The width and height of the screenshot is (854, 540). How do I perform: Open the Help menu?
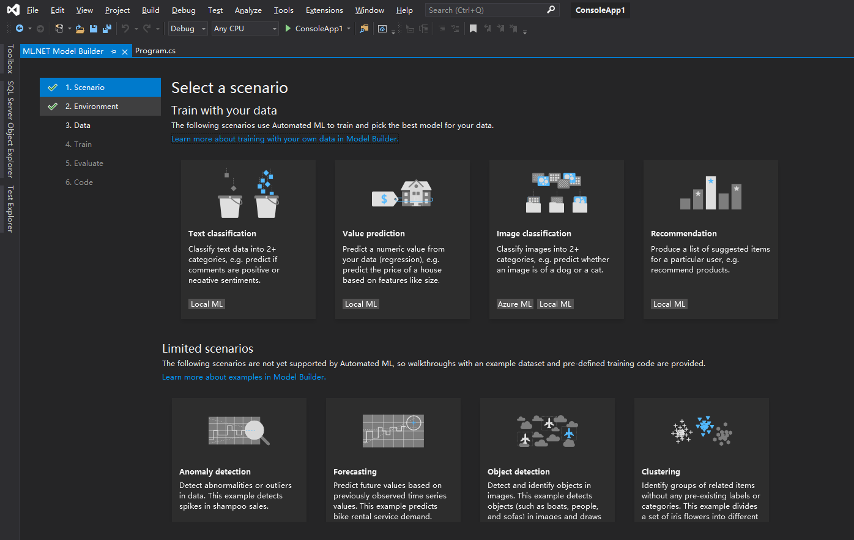pyautogui.click(x=404, y=10)
